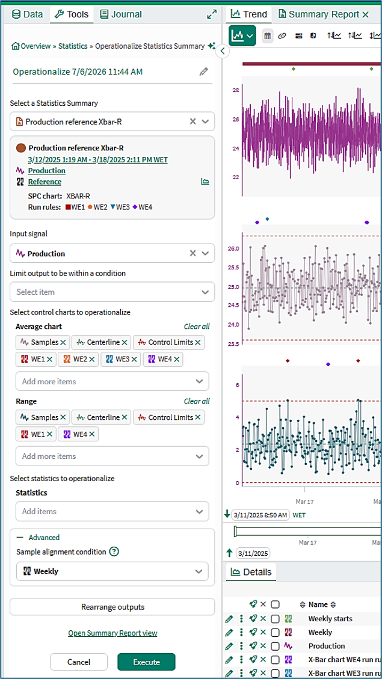The width and height of the screenshot is (382, 679).
Task: Collapse the side panel using chevron button
Action: pos(222,51)
